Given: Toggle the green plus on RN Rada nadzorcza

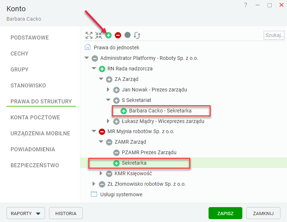Looking at the screenshot, I should pyautogui.click(x=102, y=69).
